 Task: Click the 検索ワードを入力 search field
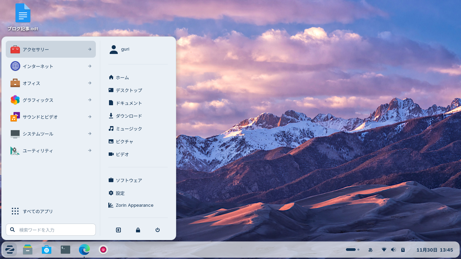54,230
